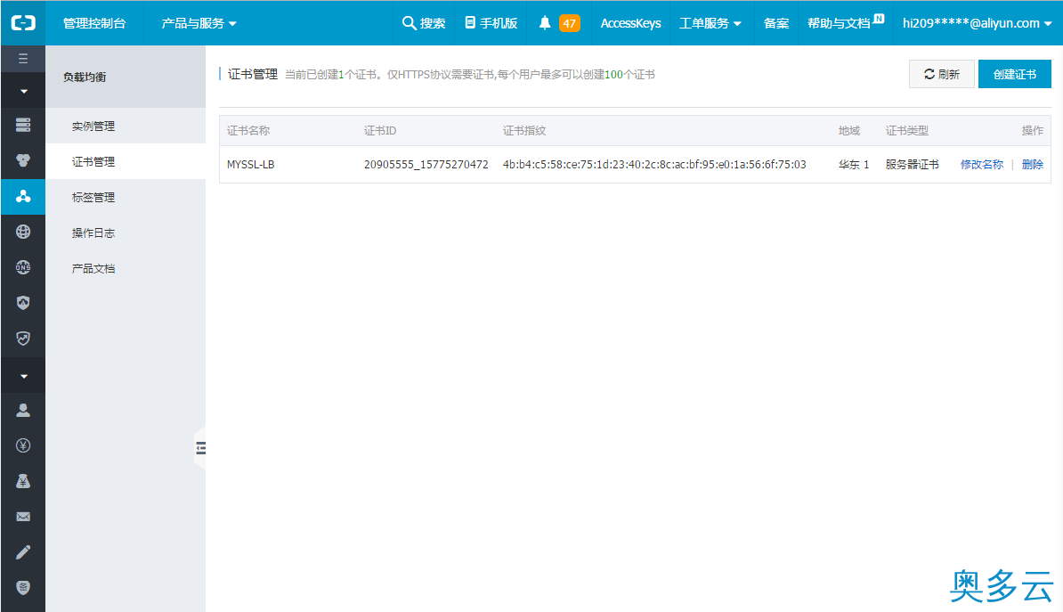Viewport: 1063px width, 612px height.
Task: Click the MYSSL-LB certificate name
Action: coord(251,164)
